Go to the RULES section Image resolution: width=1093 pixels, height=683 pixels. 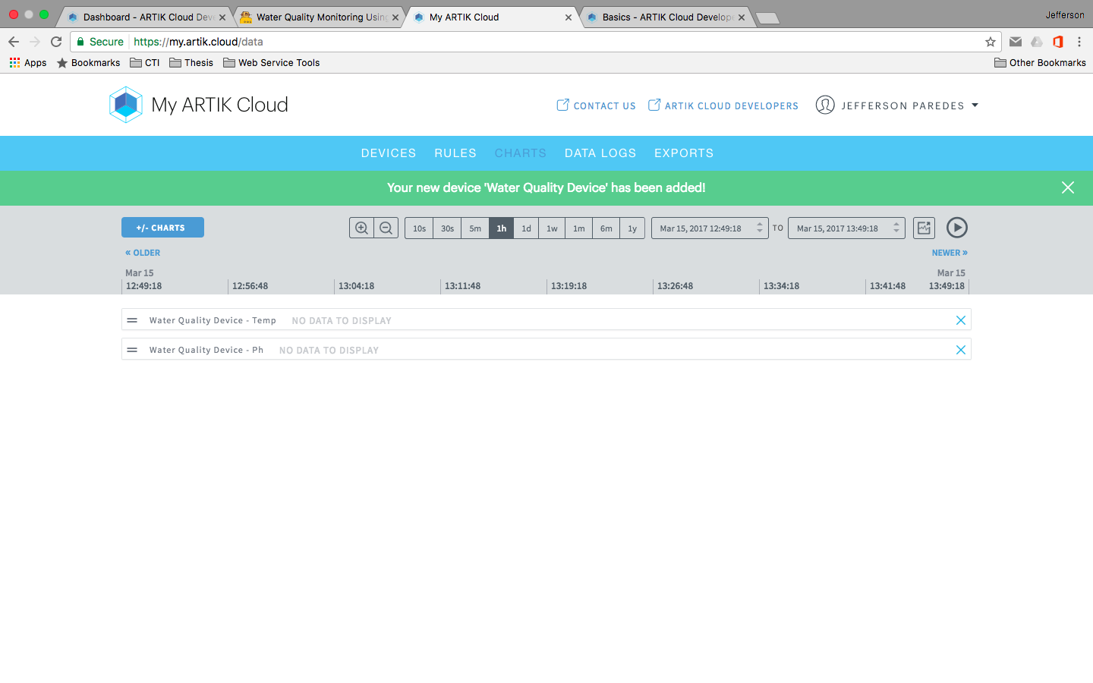coord(455,153)
